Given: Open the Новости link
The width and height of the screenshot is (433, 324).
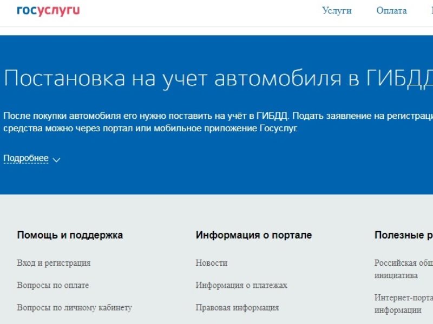Looking at the screenshot, I should (212, 263).
